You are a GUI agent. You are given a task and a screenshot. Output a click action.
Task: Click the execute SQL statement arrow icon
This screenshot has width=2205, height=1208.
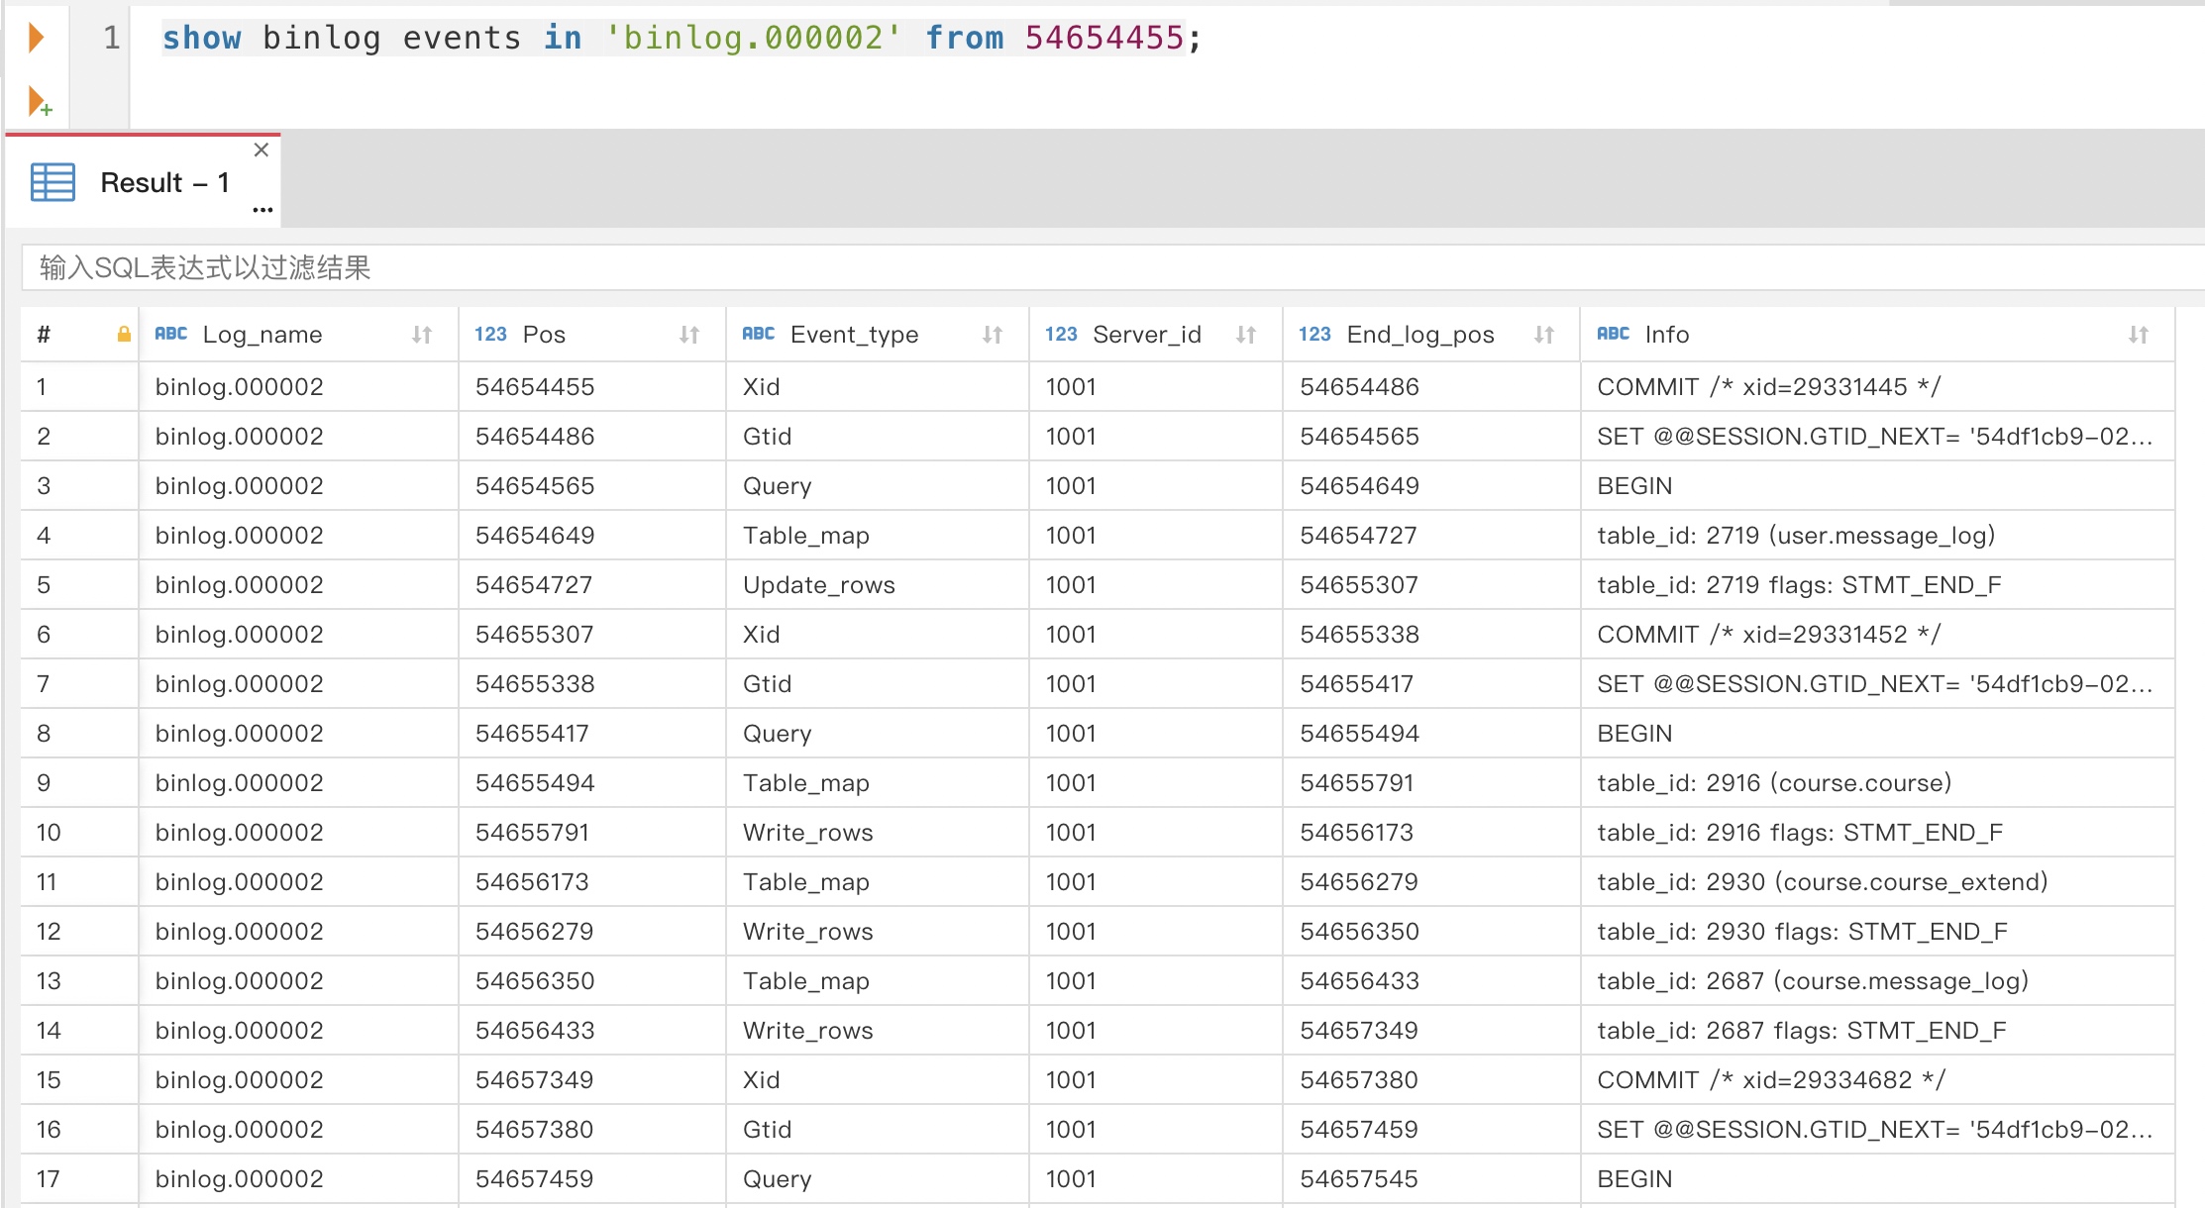(37, 39)
